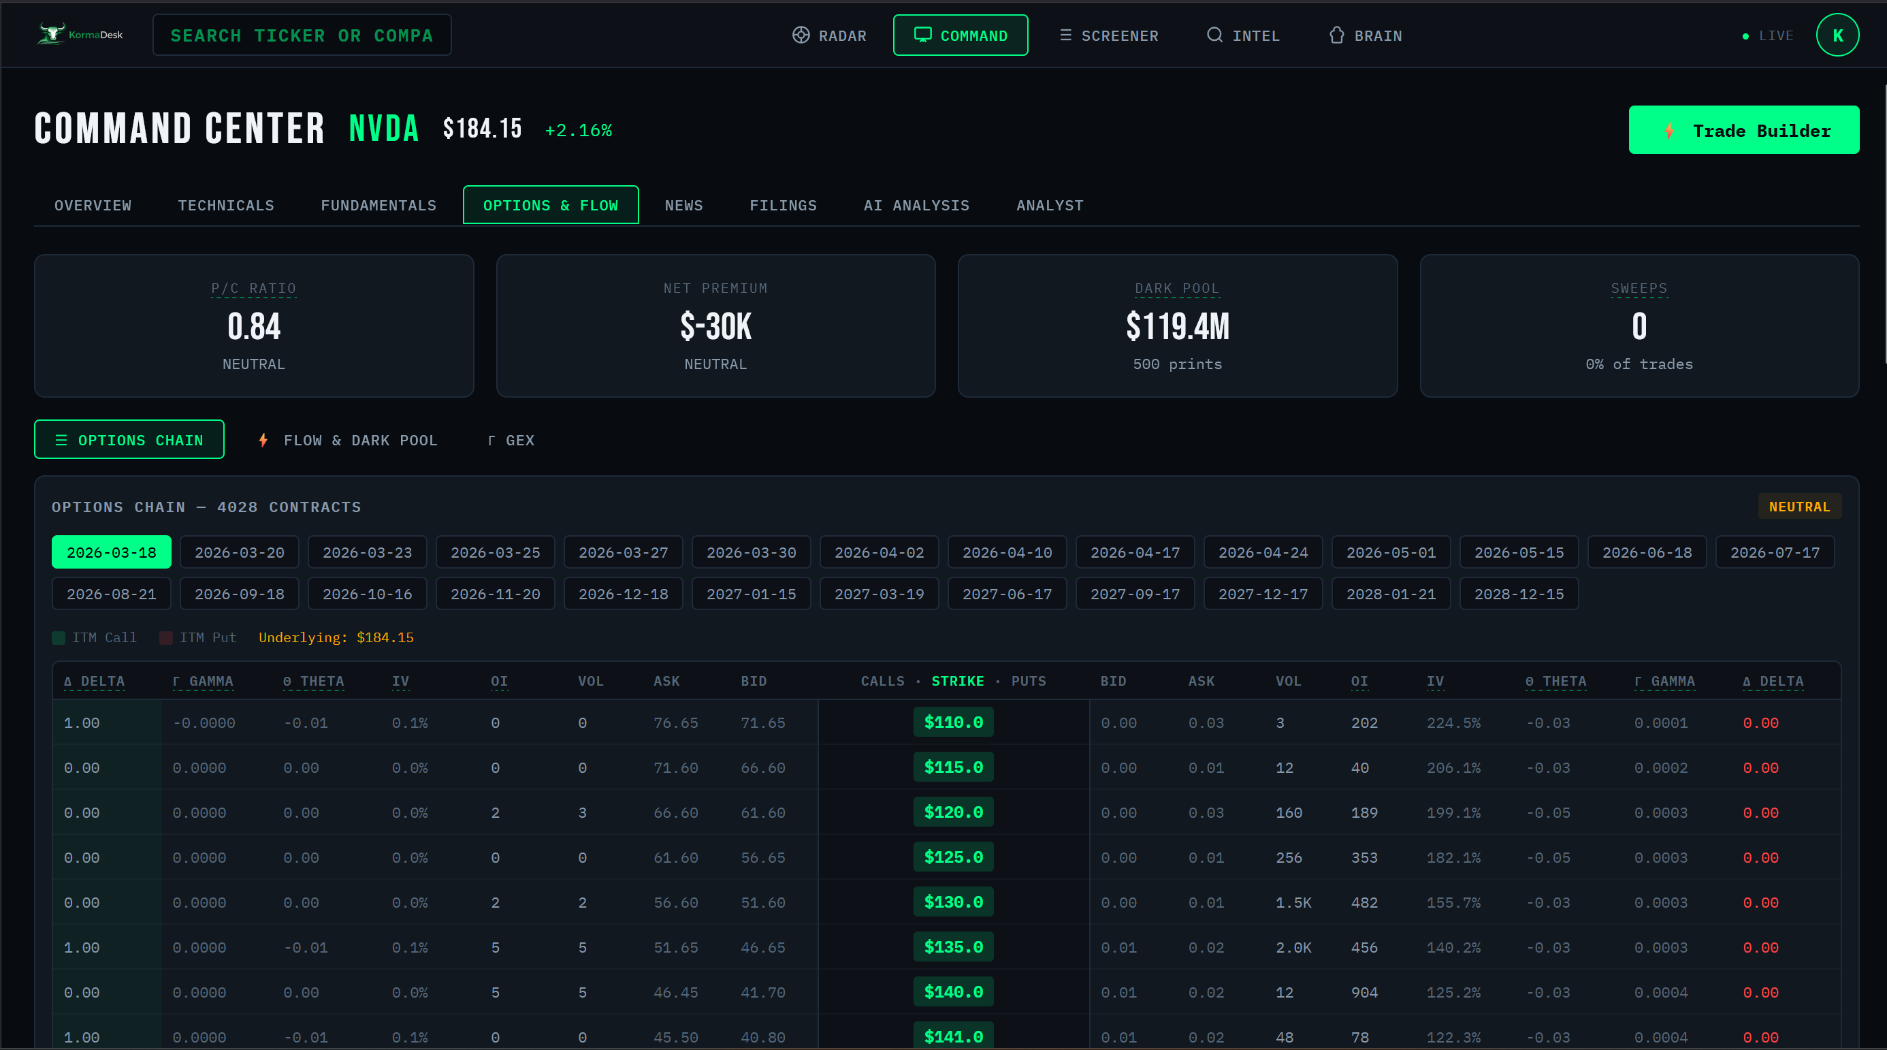Sort the chain by IV column
The image size is (1887, 1050).
point(401,682)
